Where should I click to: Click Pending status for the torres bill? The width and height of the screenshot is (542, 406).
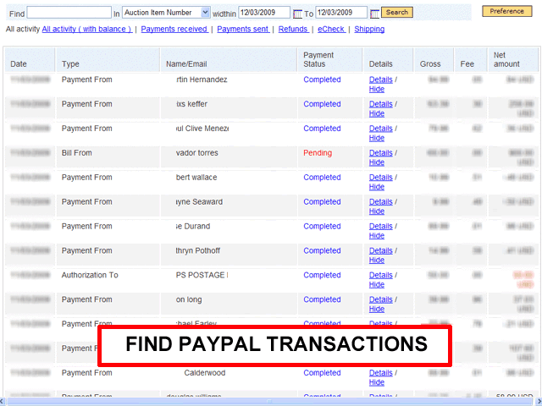click(x=318, y=153)
